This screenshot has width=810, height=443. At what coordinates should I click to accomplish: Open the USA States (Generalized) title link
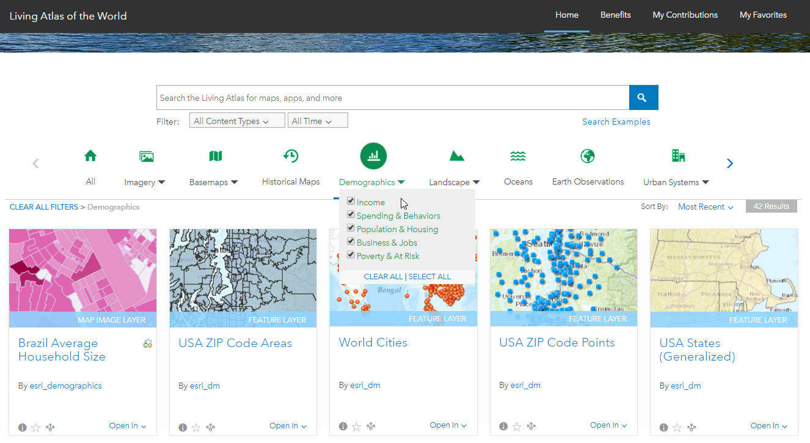tap(698, 350)
